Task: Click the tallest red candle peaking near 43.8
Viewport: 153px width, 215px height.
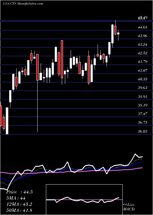Action: coord(62,59)
